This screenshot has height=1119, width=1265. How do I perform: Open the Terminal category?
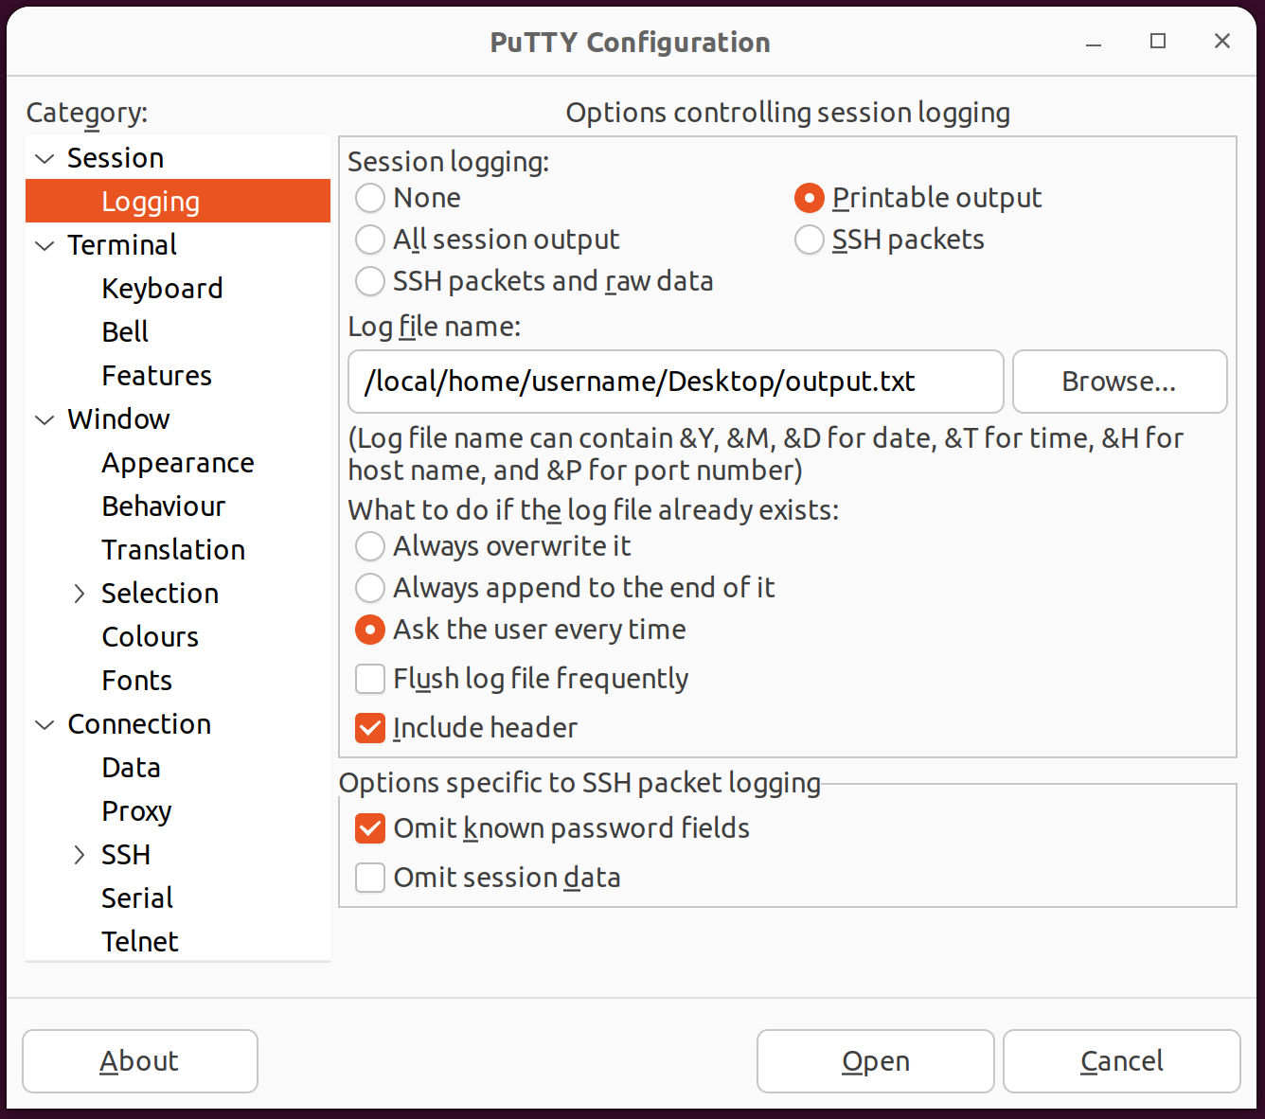click(x=122, y=245)
